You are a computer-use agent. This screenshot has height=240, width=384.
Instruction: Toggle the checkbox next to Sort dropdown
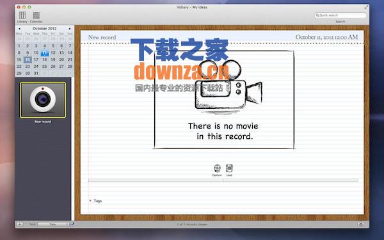72,224
